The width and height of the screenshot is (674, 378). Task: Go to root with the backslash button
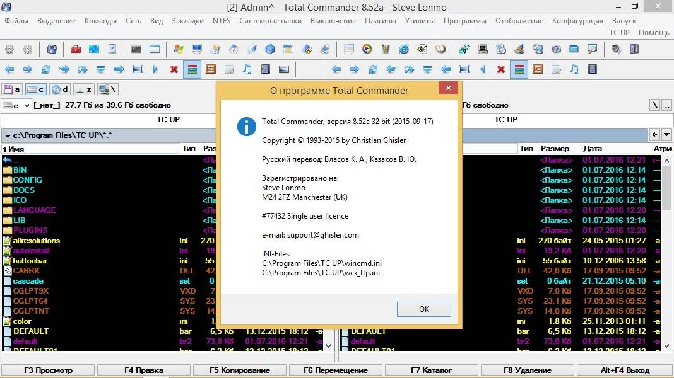pyautogui.click(x=654, y=105)
